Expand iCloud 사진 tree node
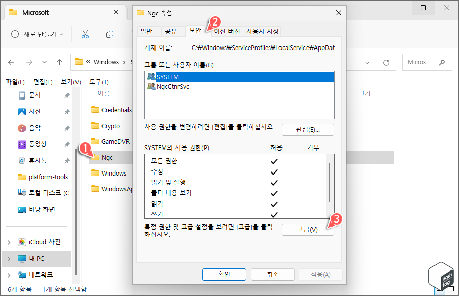The height and width of the screenshot is (296, 459). (9, 242)
